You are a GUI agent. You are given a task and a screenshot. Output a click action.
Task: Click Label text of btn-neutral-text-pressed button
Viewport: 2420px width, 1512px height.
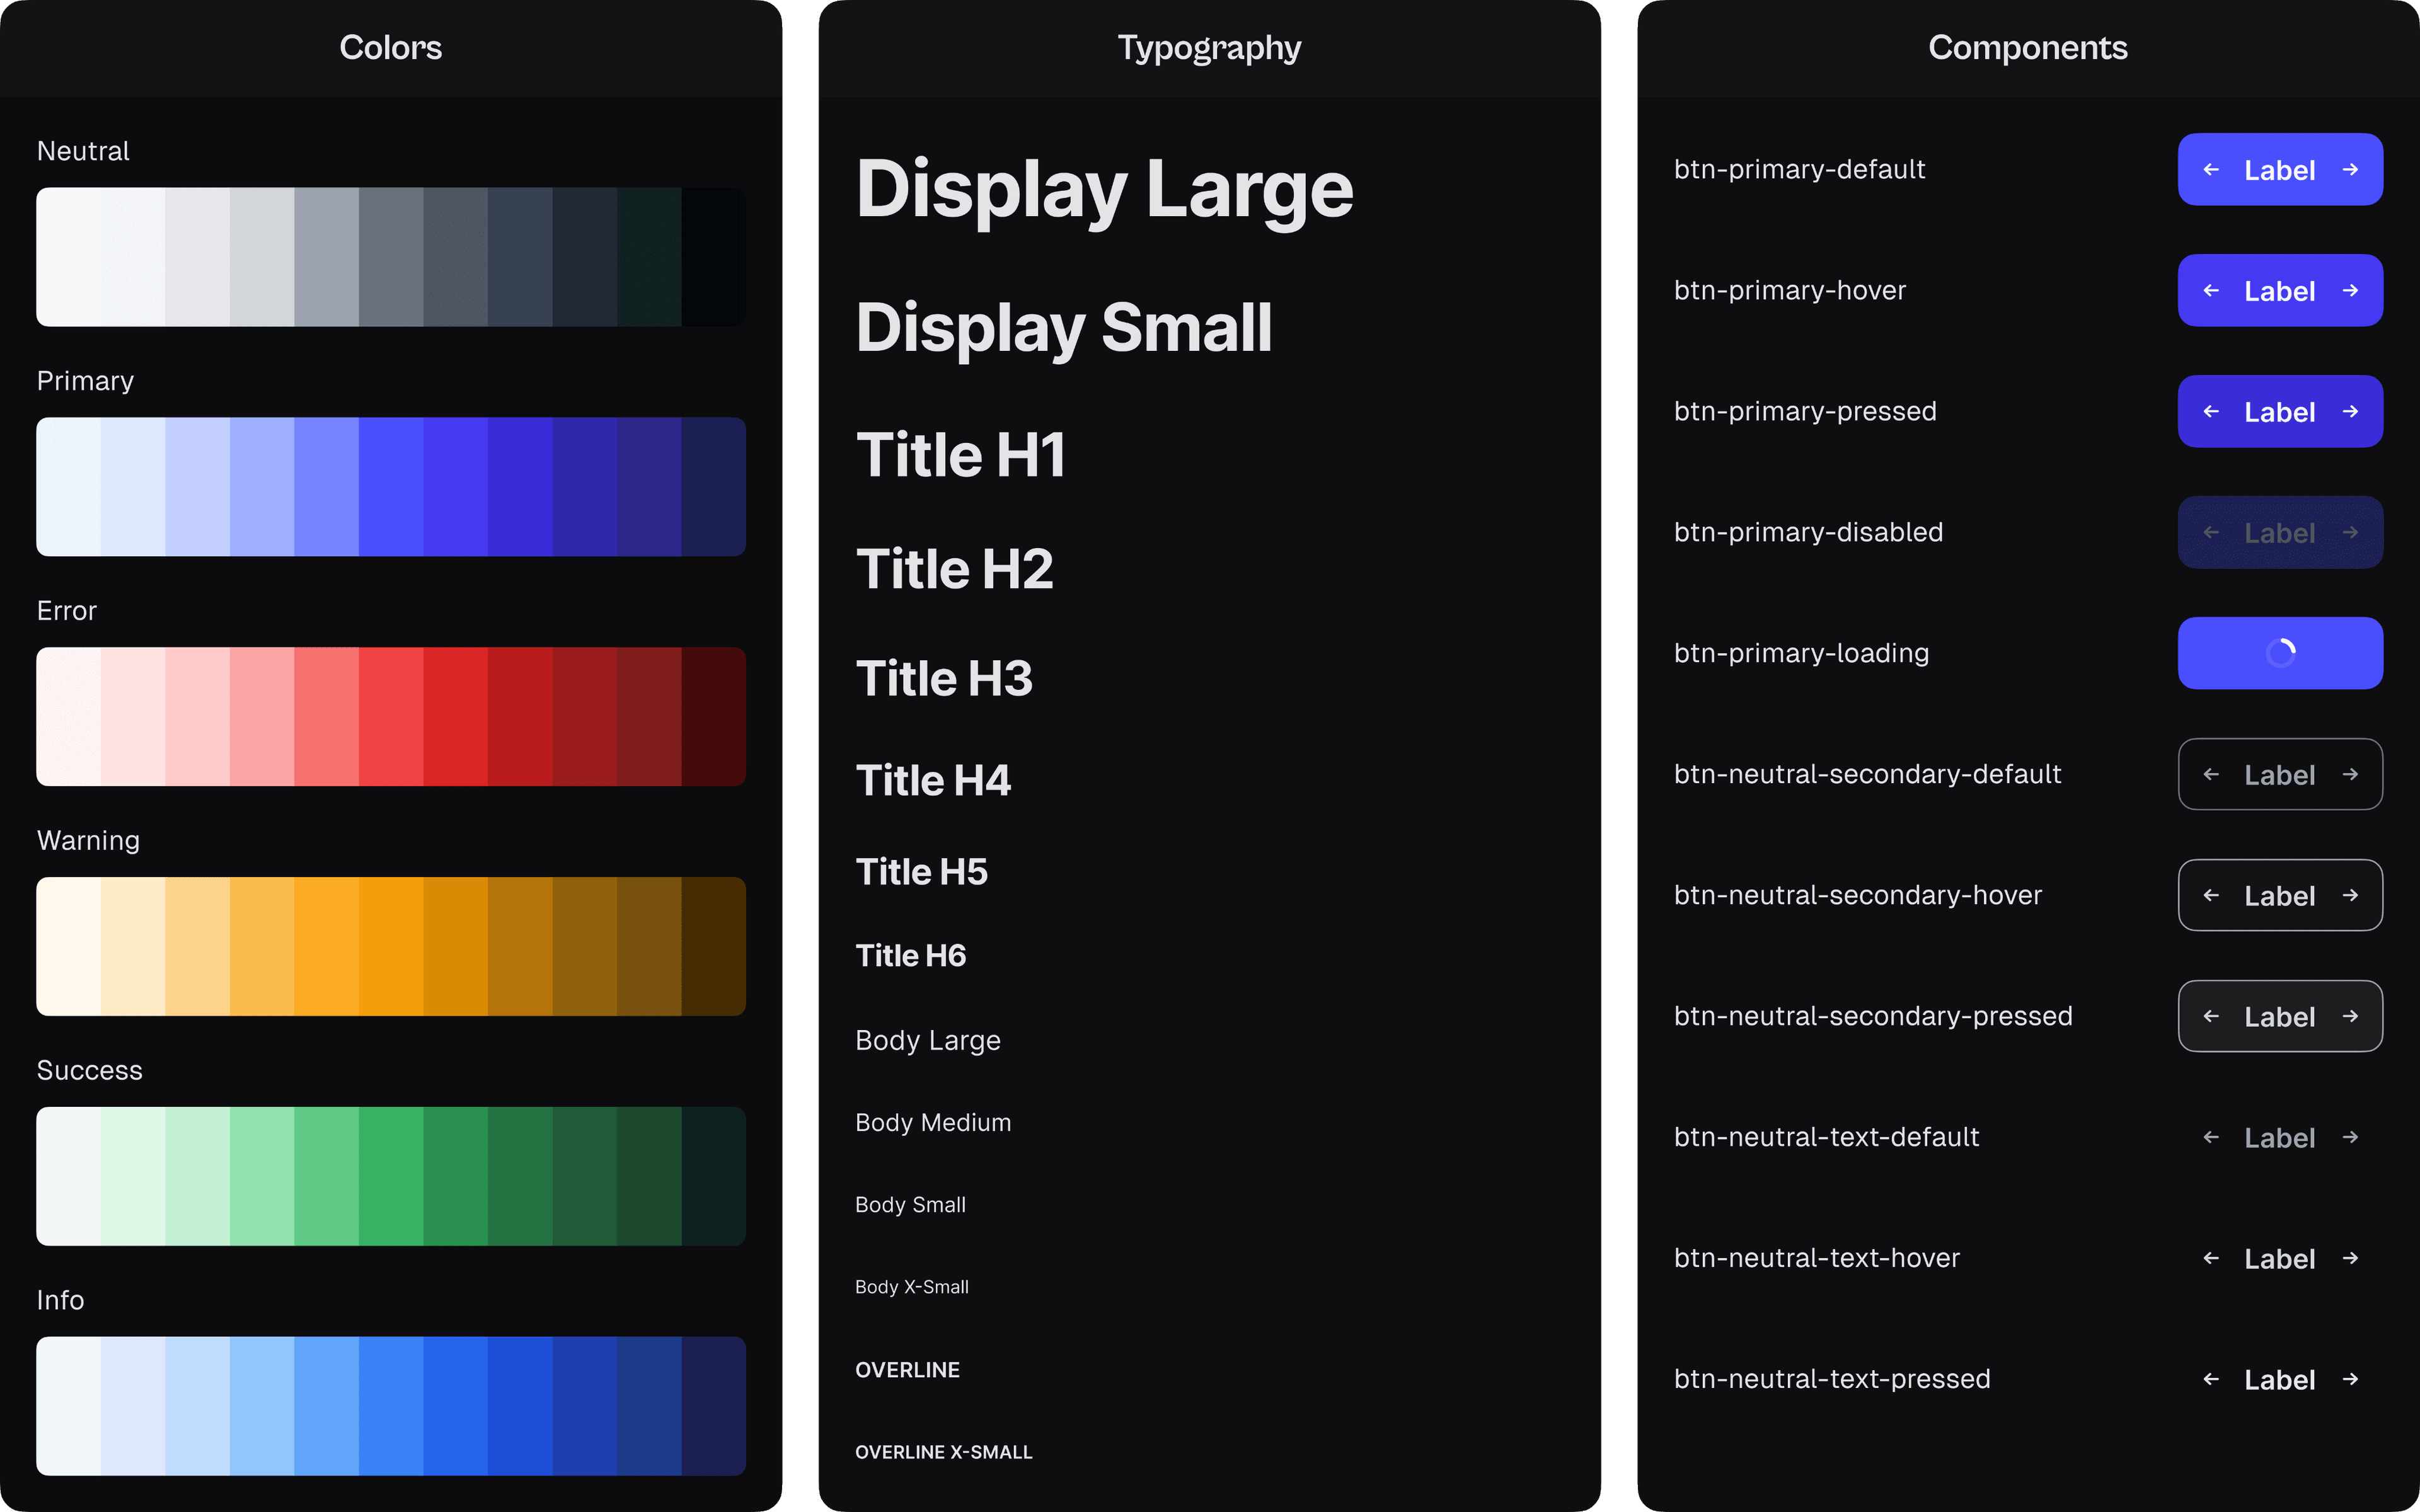click(x=2280, y=1380)
